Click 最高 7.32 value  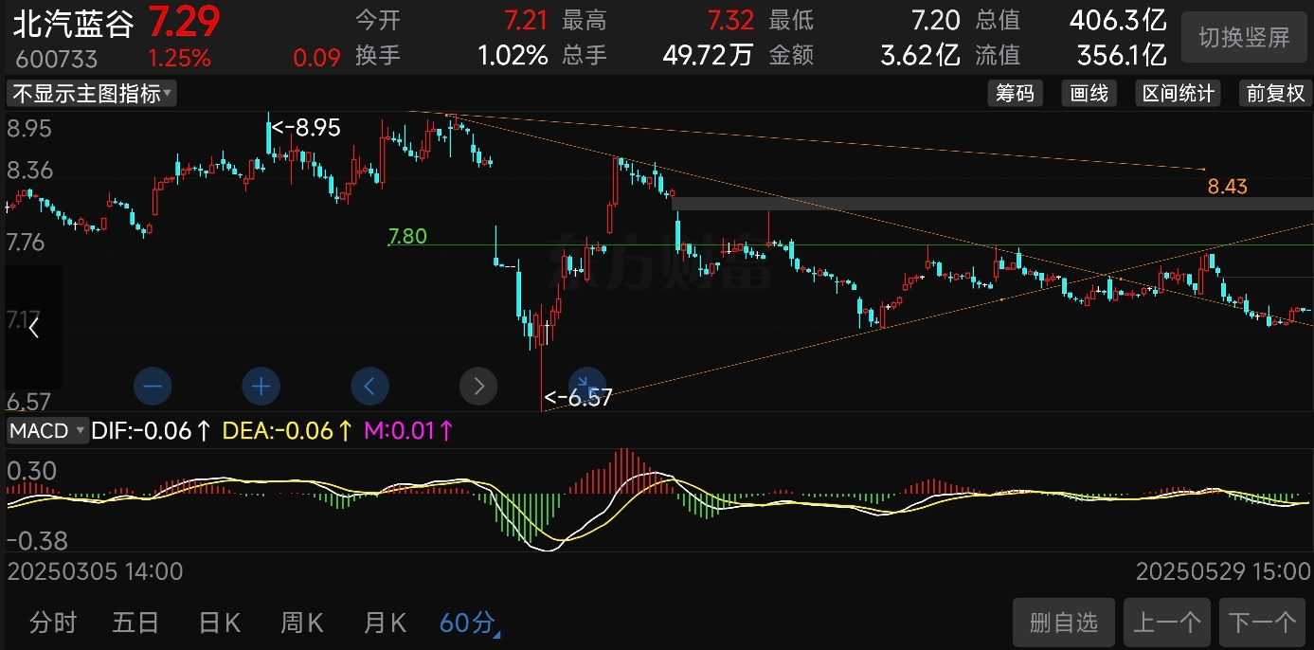point(730,20)
